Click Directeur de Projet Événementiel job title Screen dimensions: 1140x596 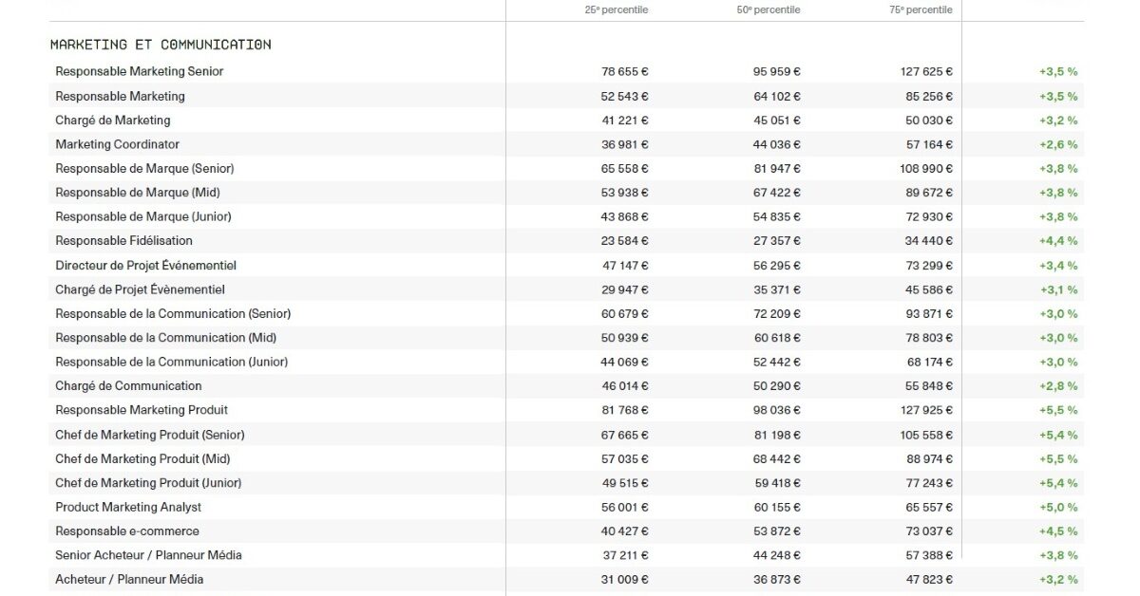145,266
